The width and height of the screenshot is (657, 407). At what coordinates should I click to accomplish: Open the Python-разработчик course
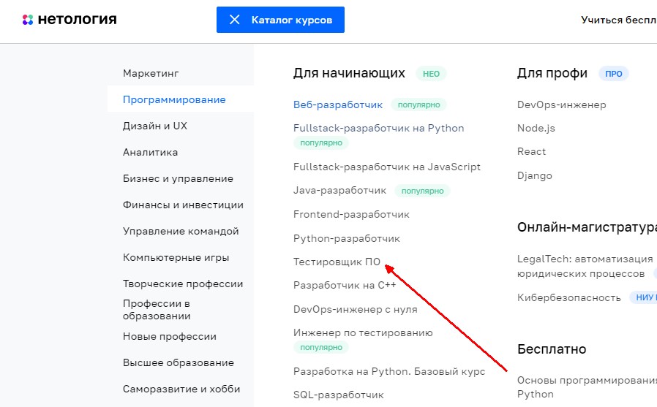[347, 238]
